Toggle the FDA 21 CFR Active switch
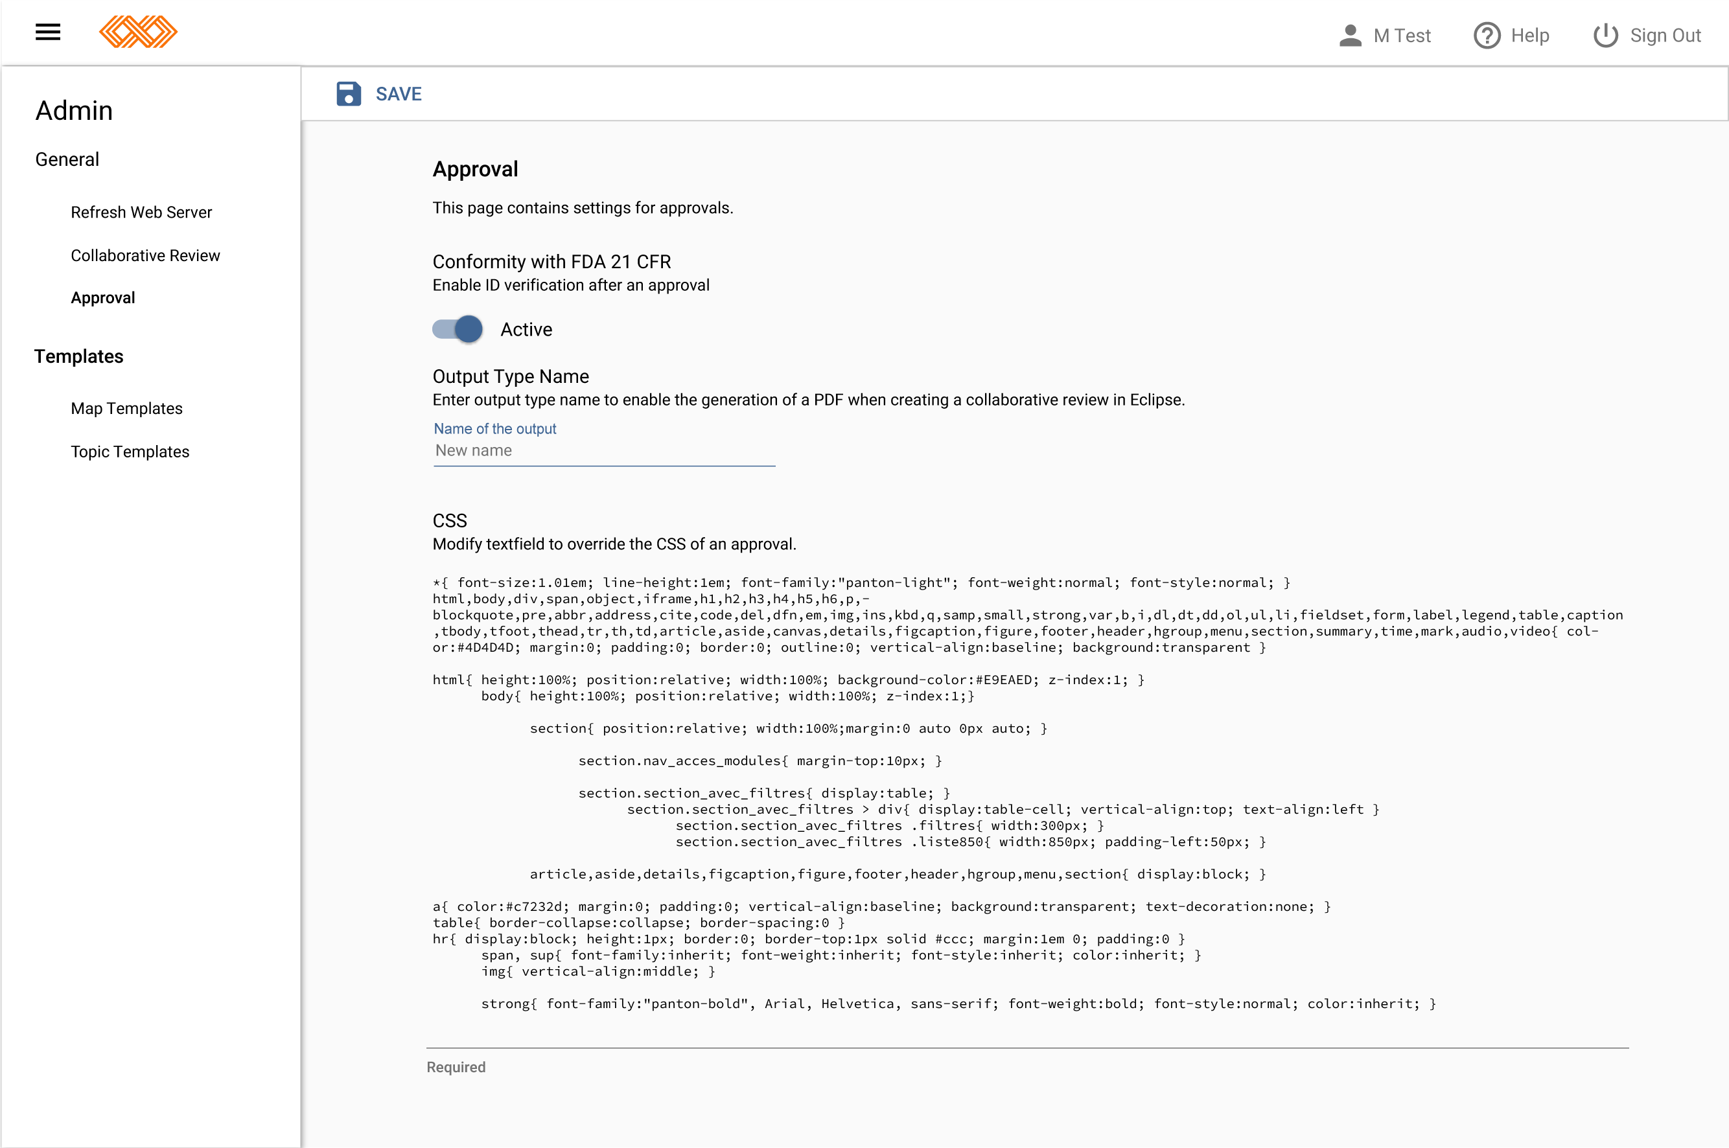This screenshot has height=1148, width=1729. (458, 330)
